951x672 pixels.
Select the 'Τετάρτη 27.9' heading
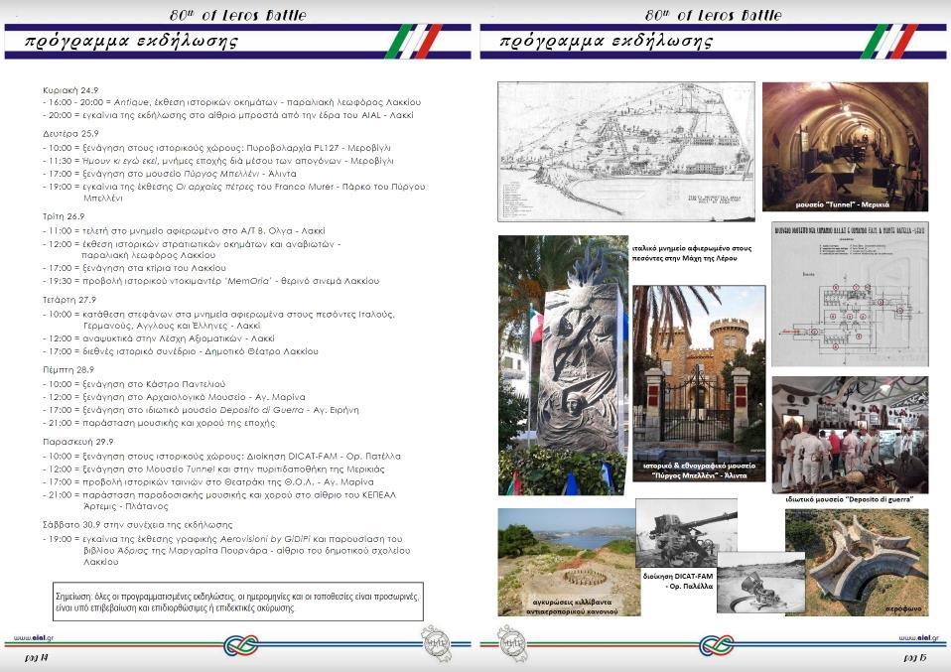69,300
